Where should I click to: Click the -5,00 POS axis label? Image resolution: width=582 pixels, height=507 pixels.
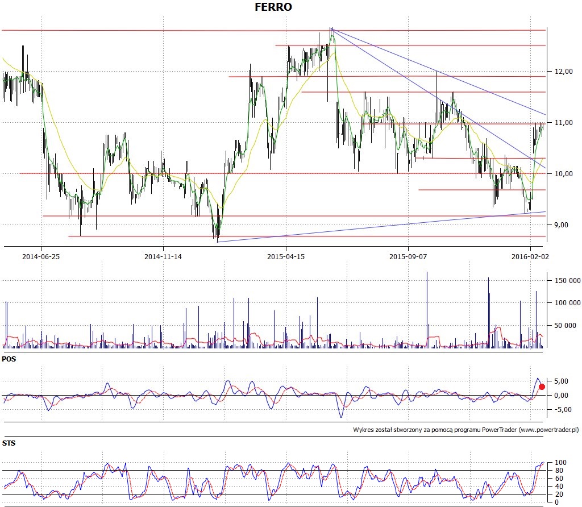(x=563, y=409)
